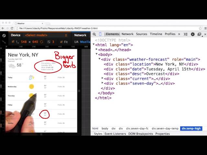Edit the width value 548
Image resolution: width=207 pixels, height=155 pixels.
point(24,42)
